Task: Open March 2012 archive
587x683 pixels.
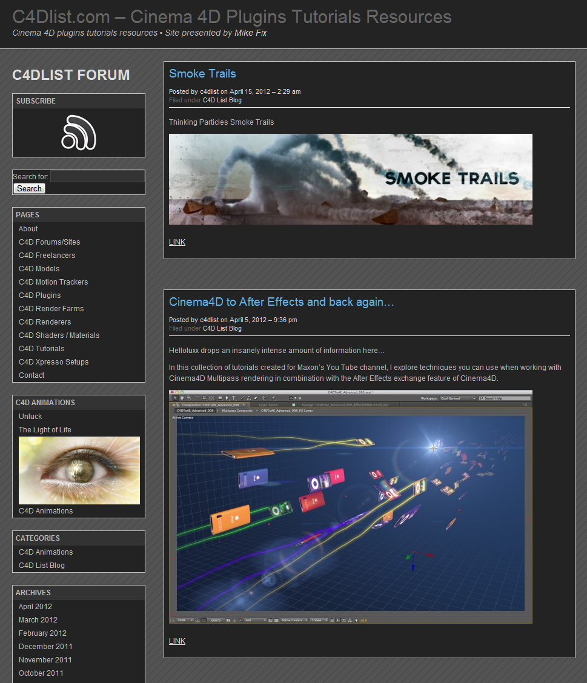Action: (38, 620)
